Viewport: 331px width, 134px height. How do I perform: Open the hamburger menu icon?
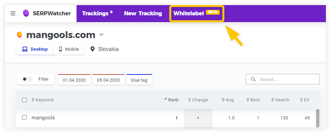point(13,14)
